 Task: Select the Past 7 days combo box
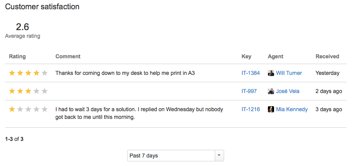[x=176, y=156]
